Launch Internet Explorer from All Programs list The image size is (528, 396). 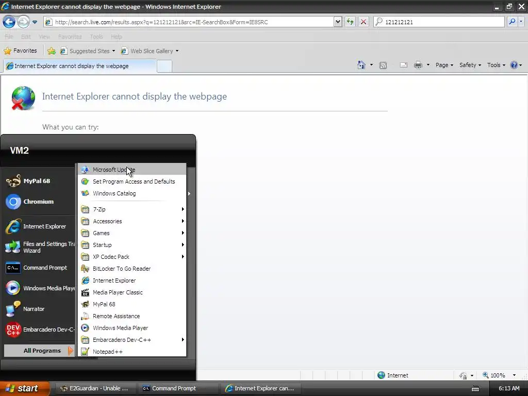(x=132, y=280)
